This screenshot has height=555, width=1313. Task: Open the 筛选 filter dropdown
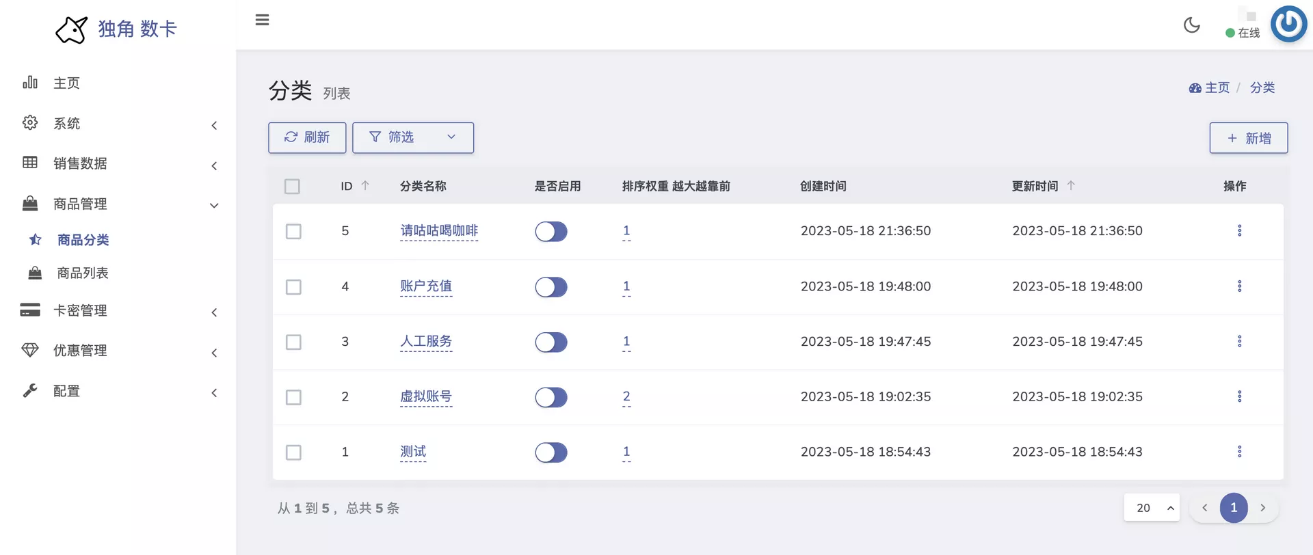tap(412, 137)
